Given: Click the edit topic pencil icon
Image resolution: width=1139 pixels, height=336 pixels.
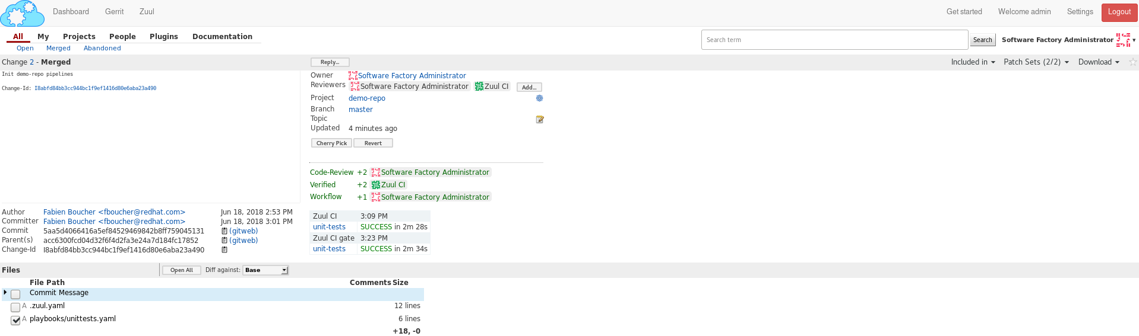Looking at the screenshot, I should pyautogui.click(x=539, y=120).
